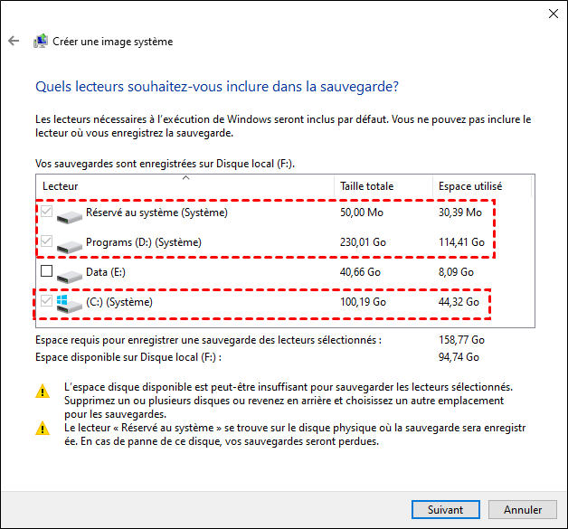Click the 230,01 Go total size value
The height and width of the screenshot is (529, 568).
pos(363,242)
